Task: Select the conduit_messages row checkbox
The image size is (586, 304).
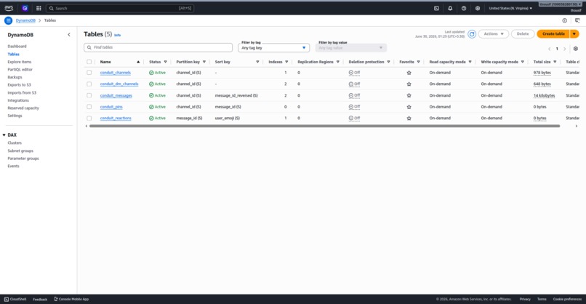Action: click(89, 95)
